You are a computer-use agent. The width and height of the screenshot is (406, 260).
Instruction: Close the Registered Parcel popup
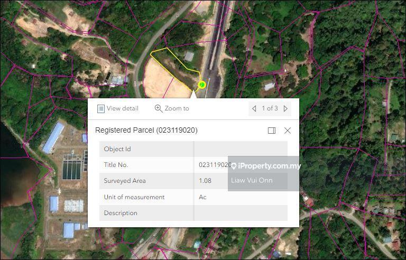click(288, 131)
